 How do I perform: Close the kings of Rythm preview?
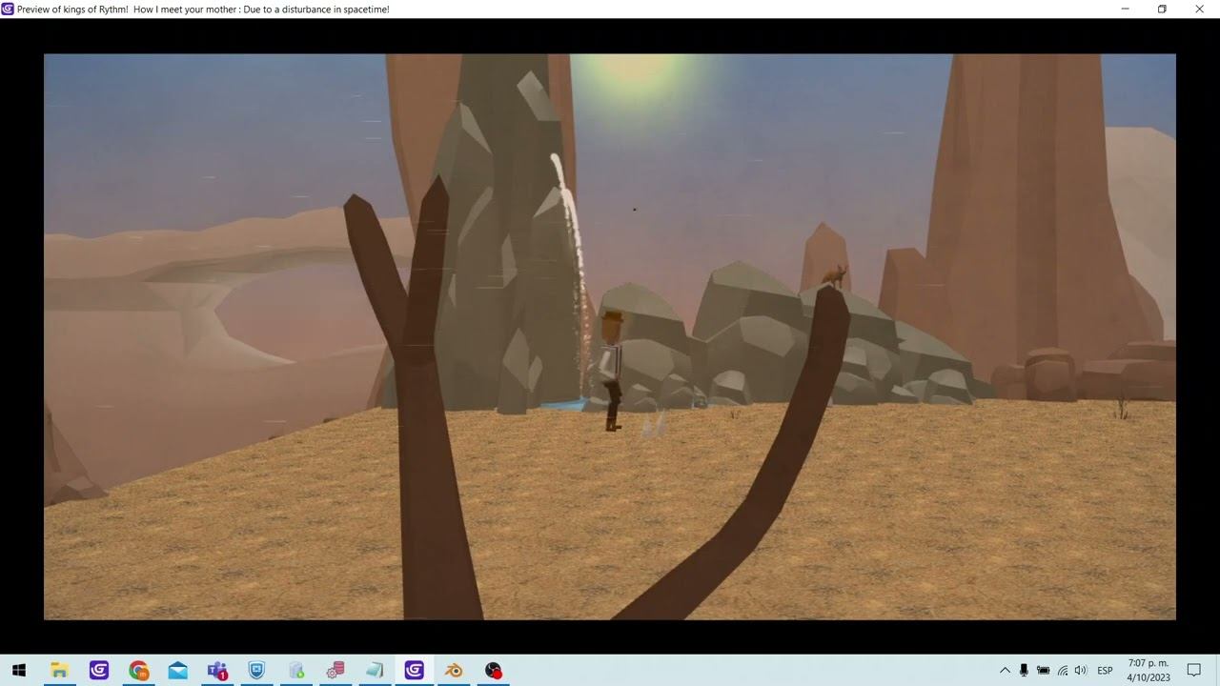(x=1199, y=9)
